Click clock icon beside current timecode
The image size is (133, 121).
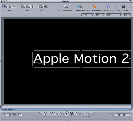(x=3, y=115)
